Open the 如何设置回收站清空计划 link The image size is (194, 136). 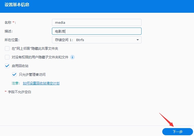point(41,83)
